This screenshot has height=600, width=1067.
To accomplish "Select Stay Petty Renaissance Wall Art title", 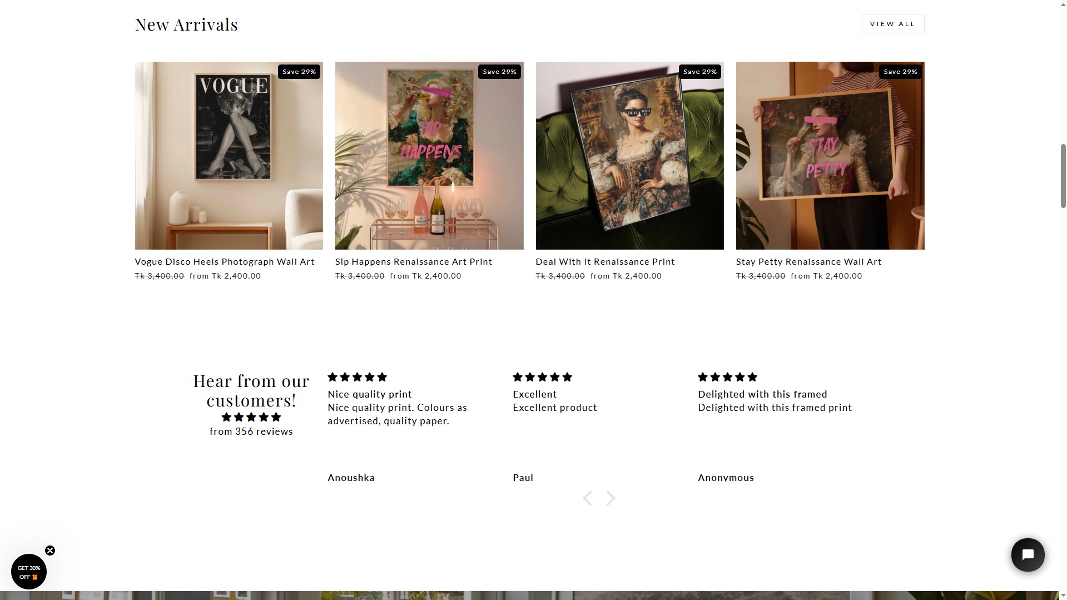I will [808, 261].
